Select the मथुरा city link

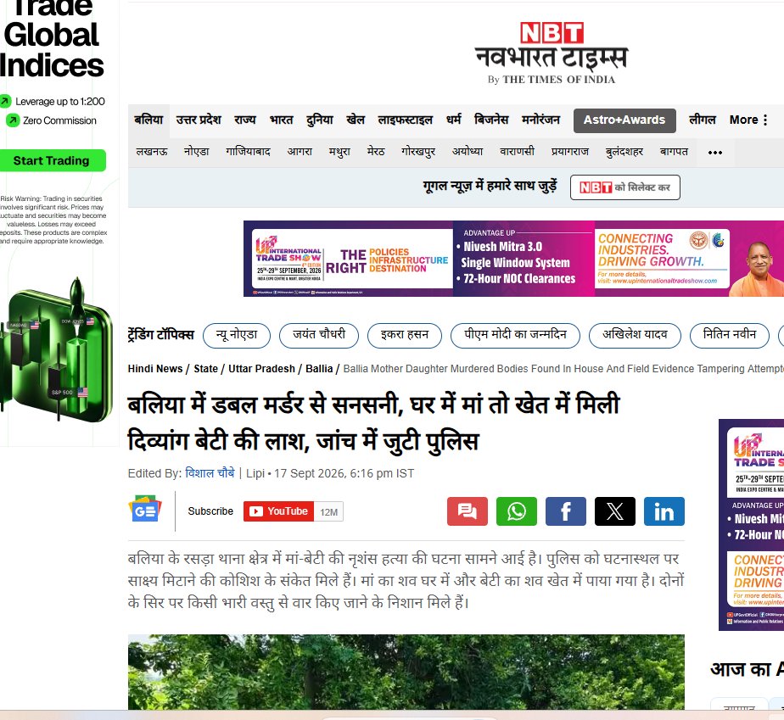coord(339,152)
